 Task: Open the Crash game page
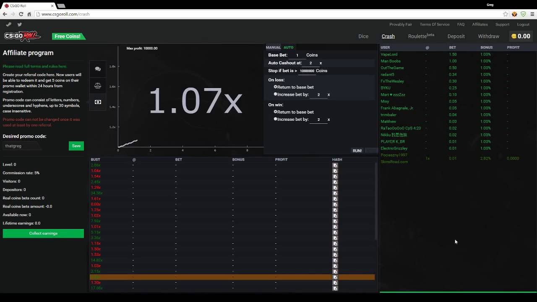(388, 36)
